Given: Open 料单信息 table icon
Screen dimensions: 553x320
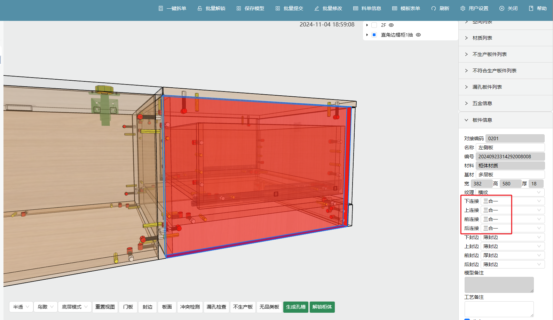Looking at the screenshot, I should point(356,8).
